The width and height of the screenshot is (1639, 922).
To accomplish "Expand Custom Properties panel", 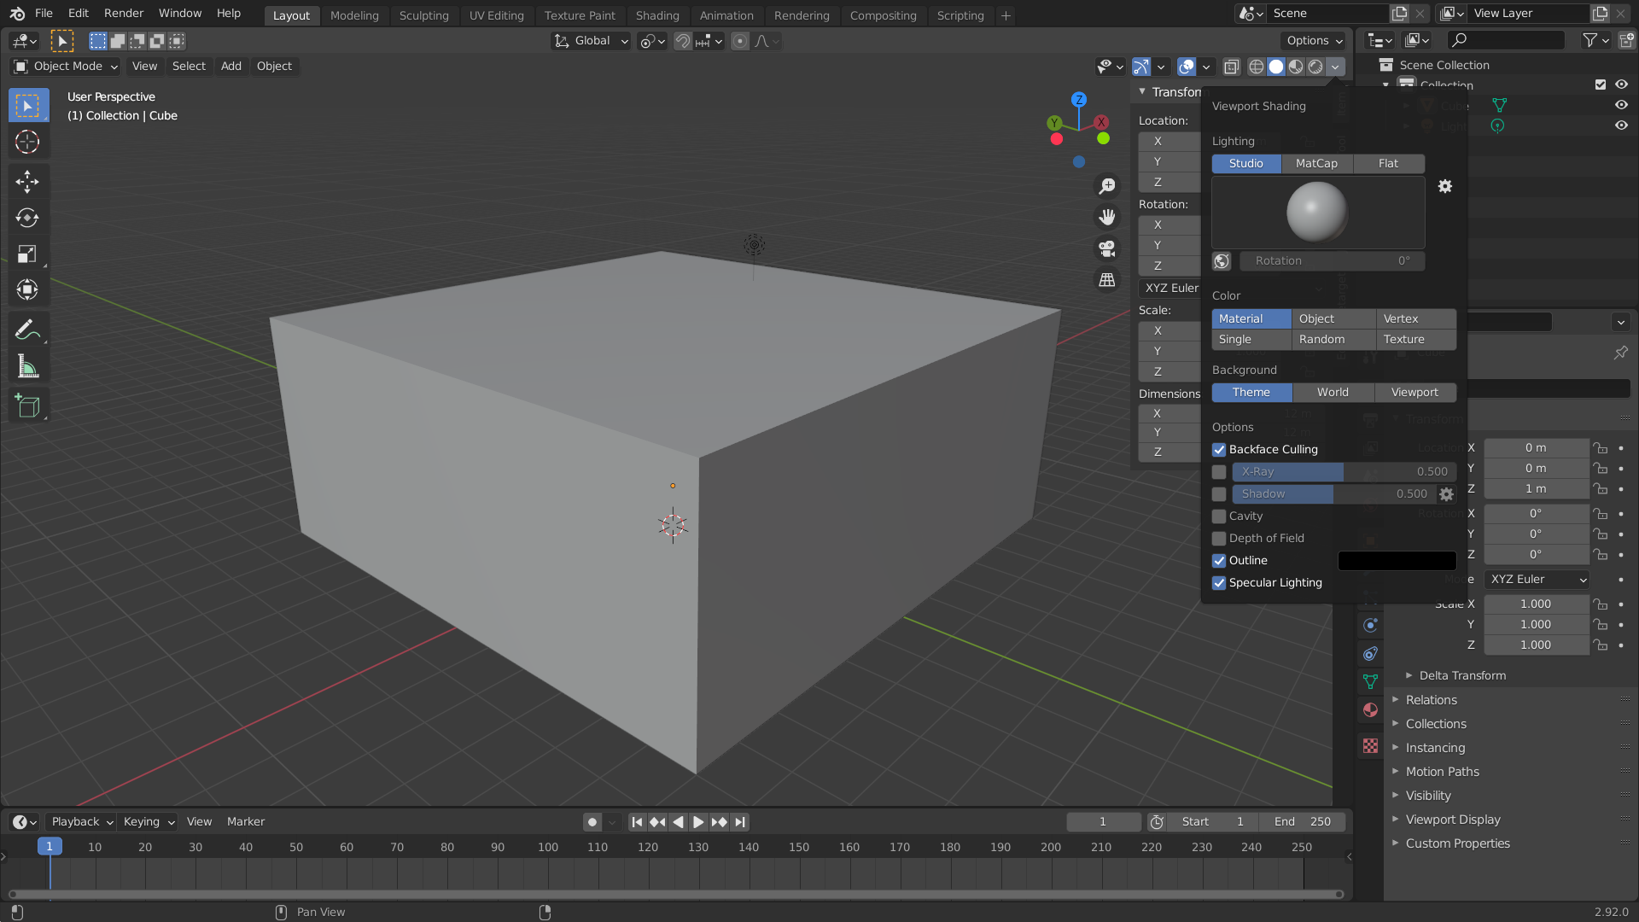I will point(1458,843).
